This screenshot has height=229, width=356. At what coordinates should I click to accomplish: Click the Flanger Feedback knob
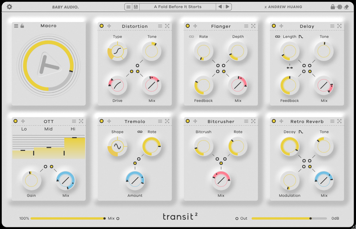(x=203, y=85)
